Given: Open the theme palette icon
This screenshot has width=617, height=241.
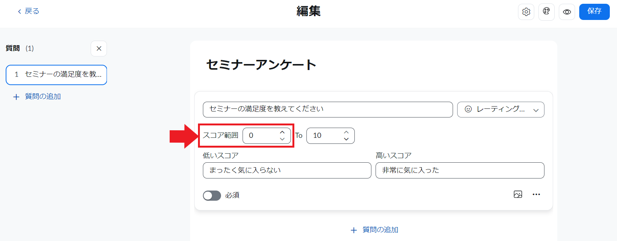Looking at the screenshot, I should (546, 12).
